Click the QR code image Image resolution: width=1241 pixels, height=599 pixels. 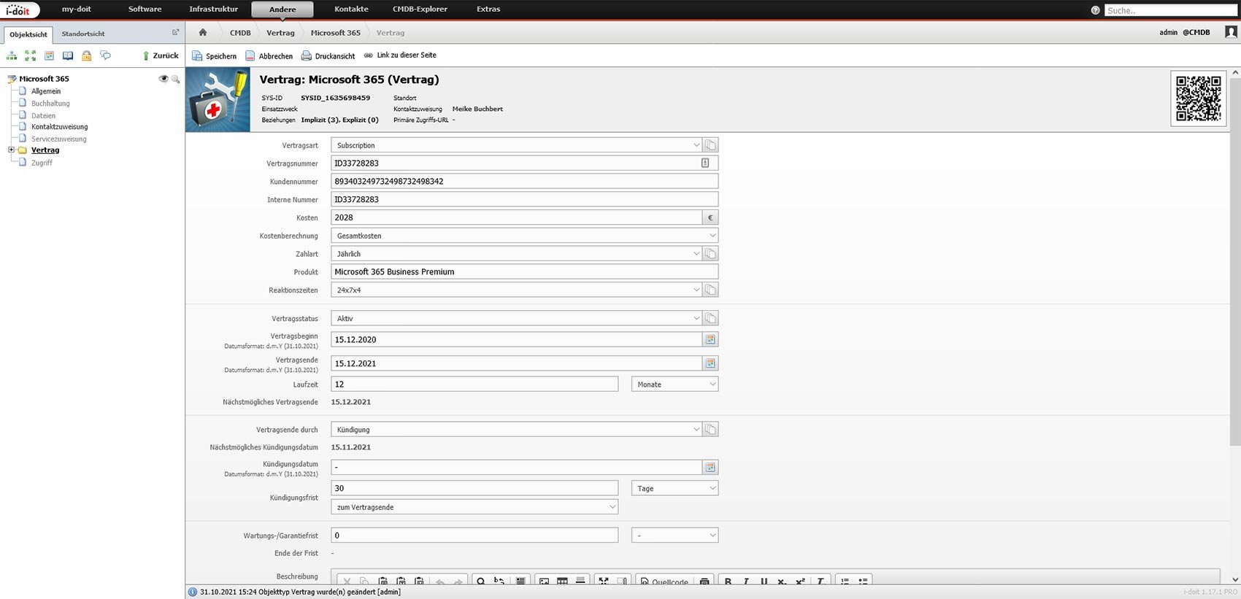click(x=1198, y=98)
